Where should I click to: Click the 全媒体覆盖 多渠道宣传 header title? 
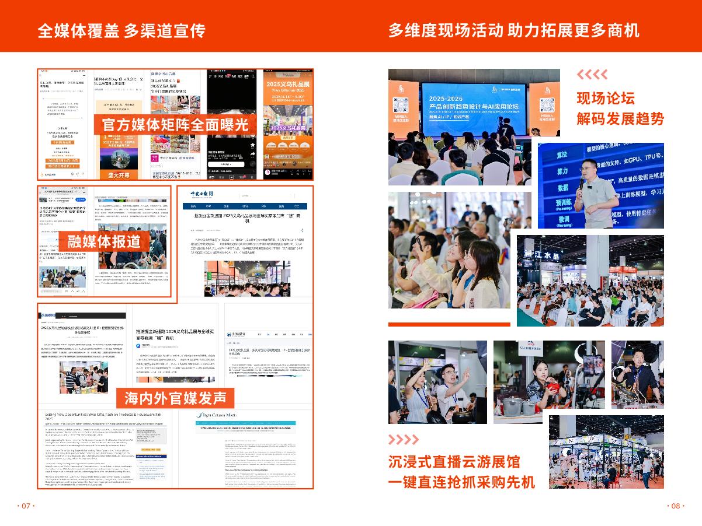click(x=121, y=30)
